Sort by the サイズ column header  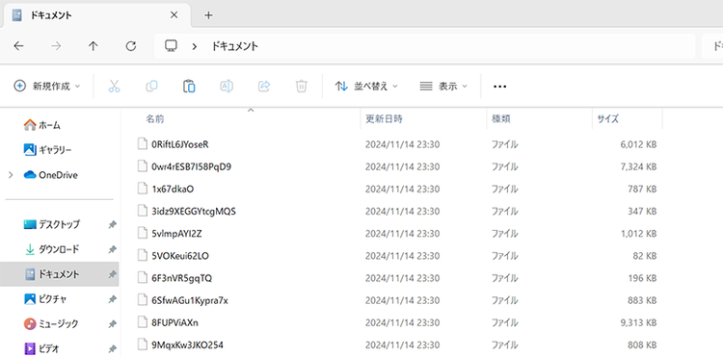[607, 119]
